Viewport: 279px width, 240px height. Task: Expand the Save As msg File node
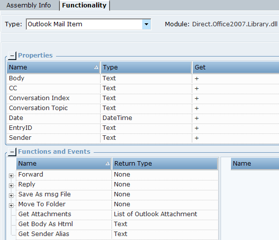[11, 195]
